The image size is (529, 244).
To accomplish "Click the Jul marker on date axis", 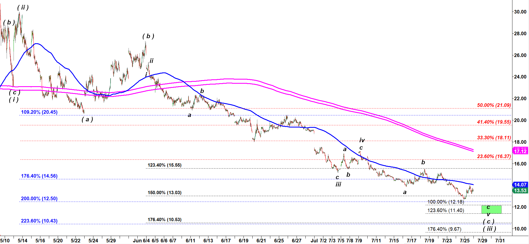I will click(x=314, y=240).
